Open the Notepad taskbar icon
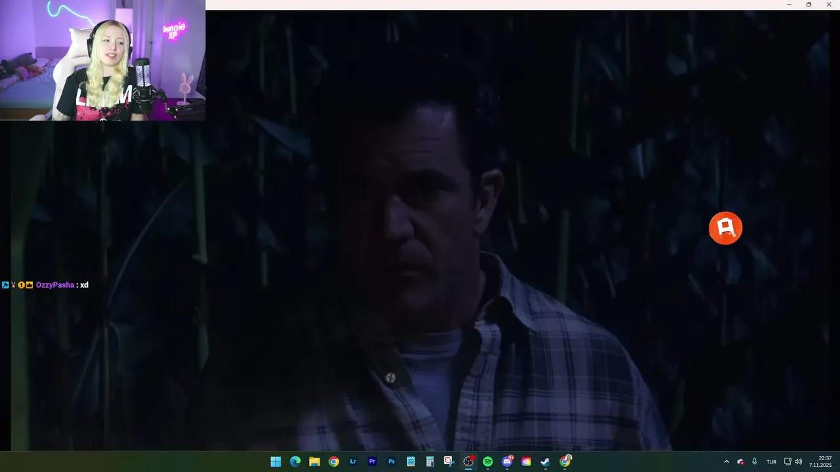The width and height of the screenshot is (840, 472). (x=411, y=462)
